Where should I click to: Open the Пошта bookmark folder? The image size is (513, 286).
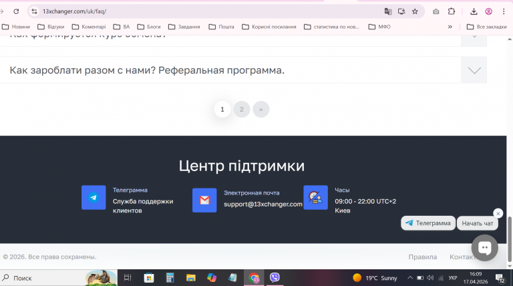coord(221,27)
